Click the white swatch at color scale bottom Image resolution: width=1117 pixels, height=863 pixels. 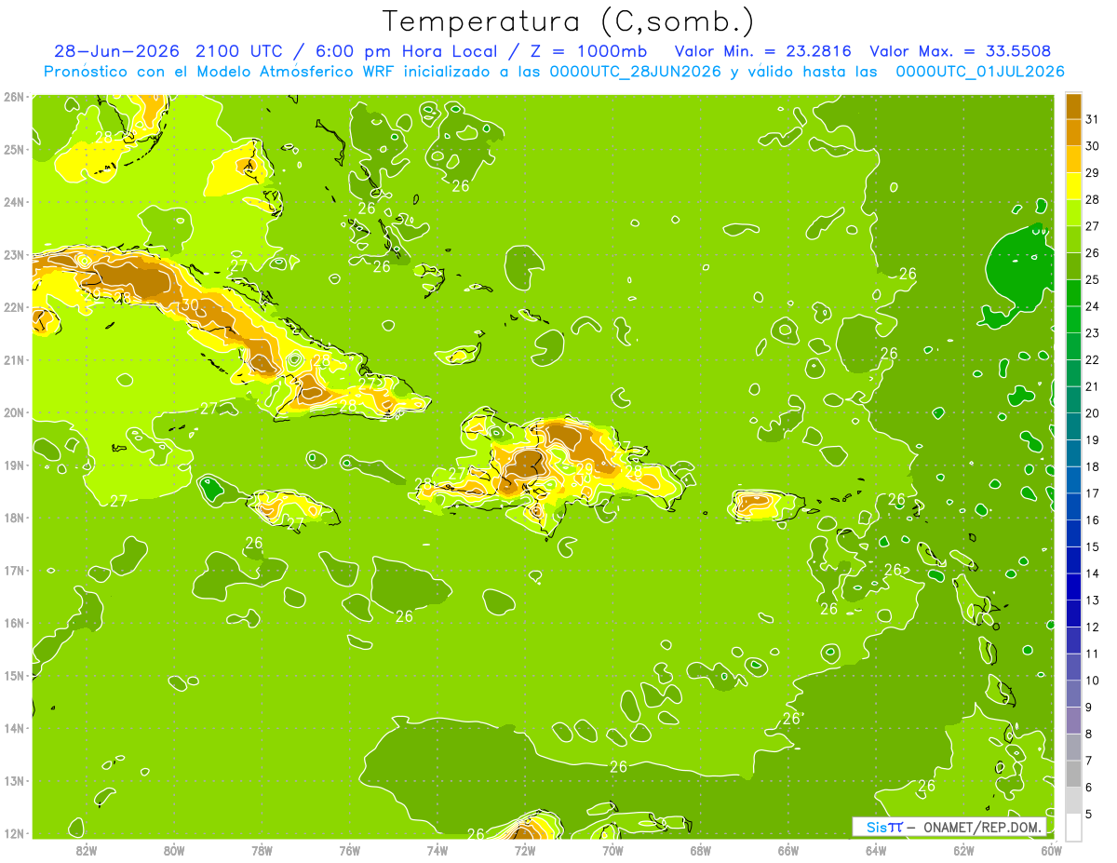(1073, 827)
